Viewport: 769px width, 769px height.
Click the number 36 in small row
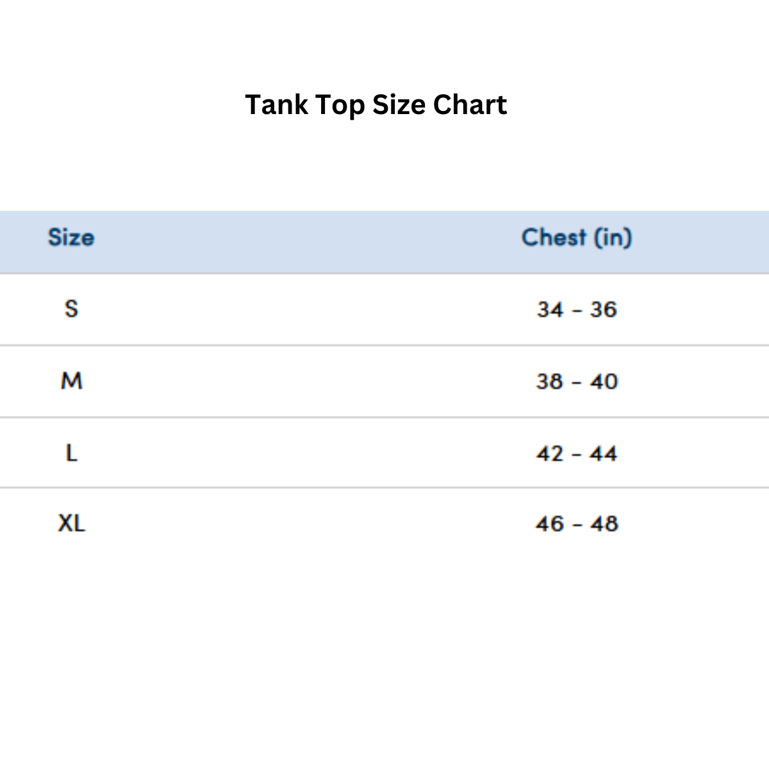(x=604, y=310)
